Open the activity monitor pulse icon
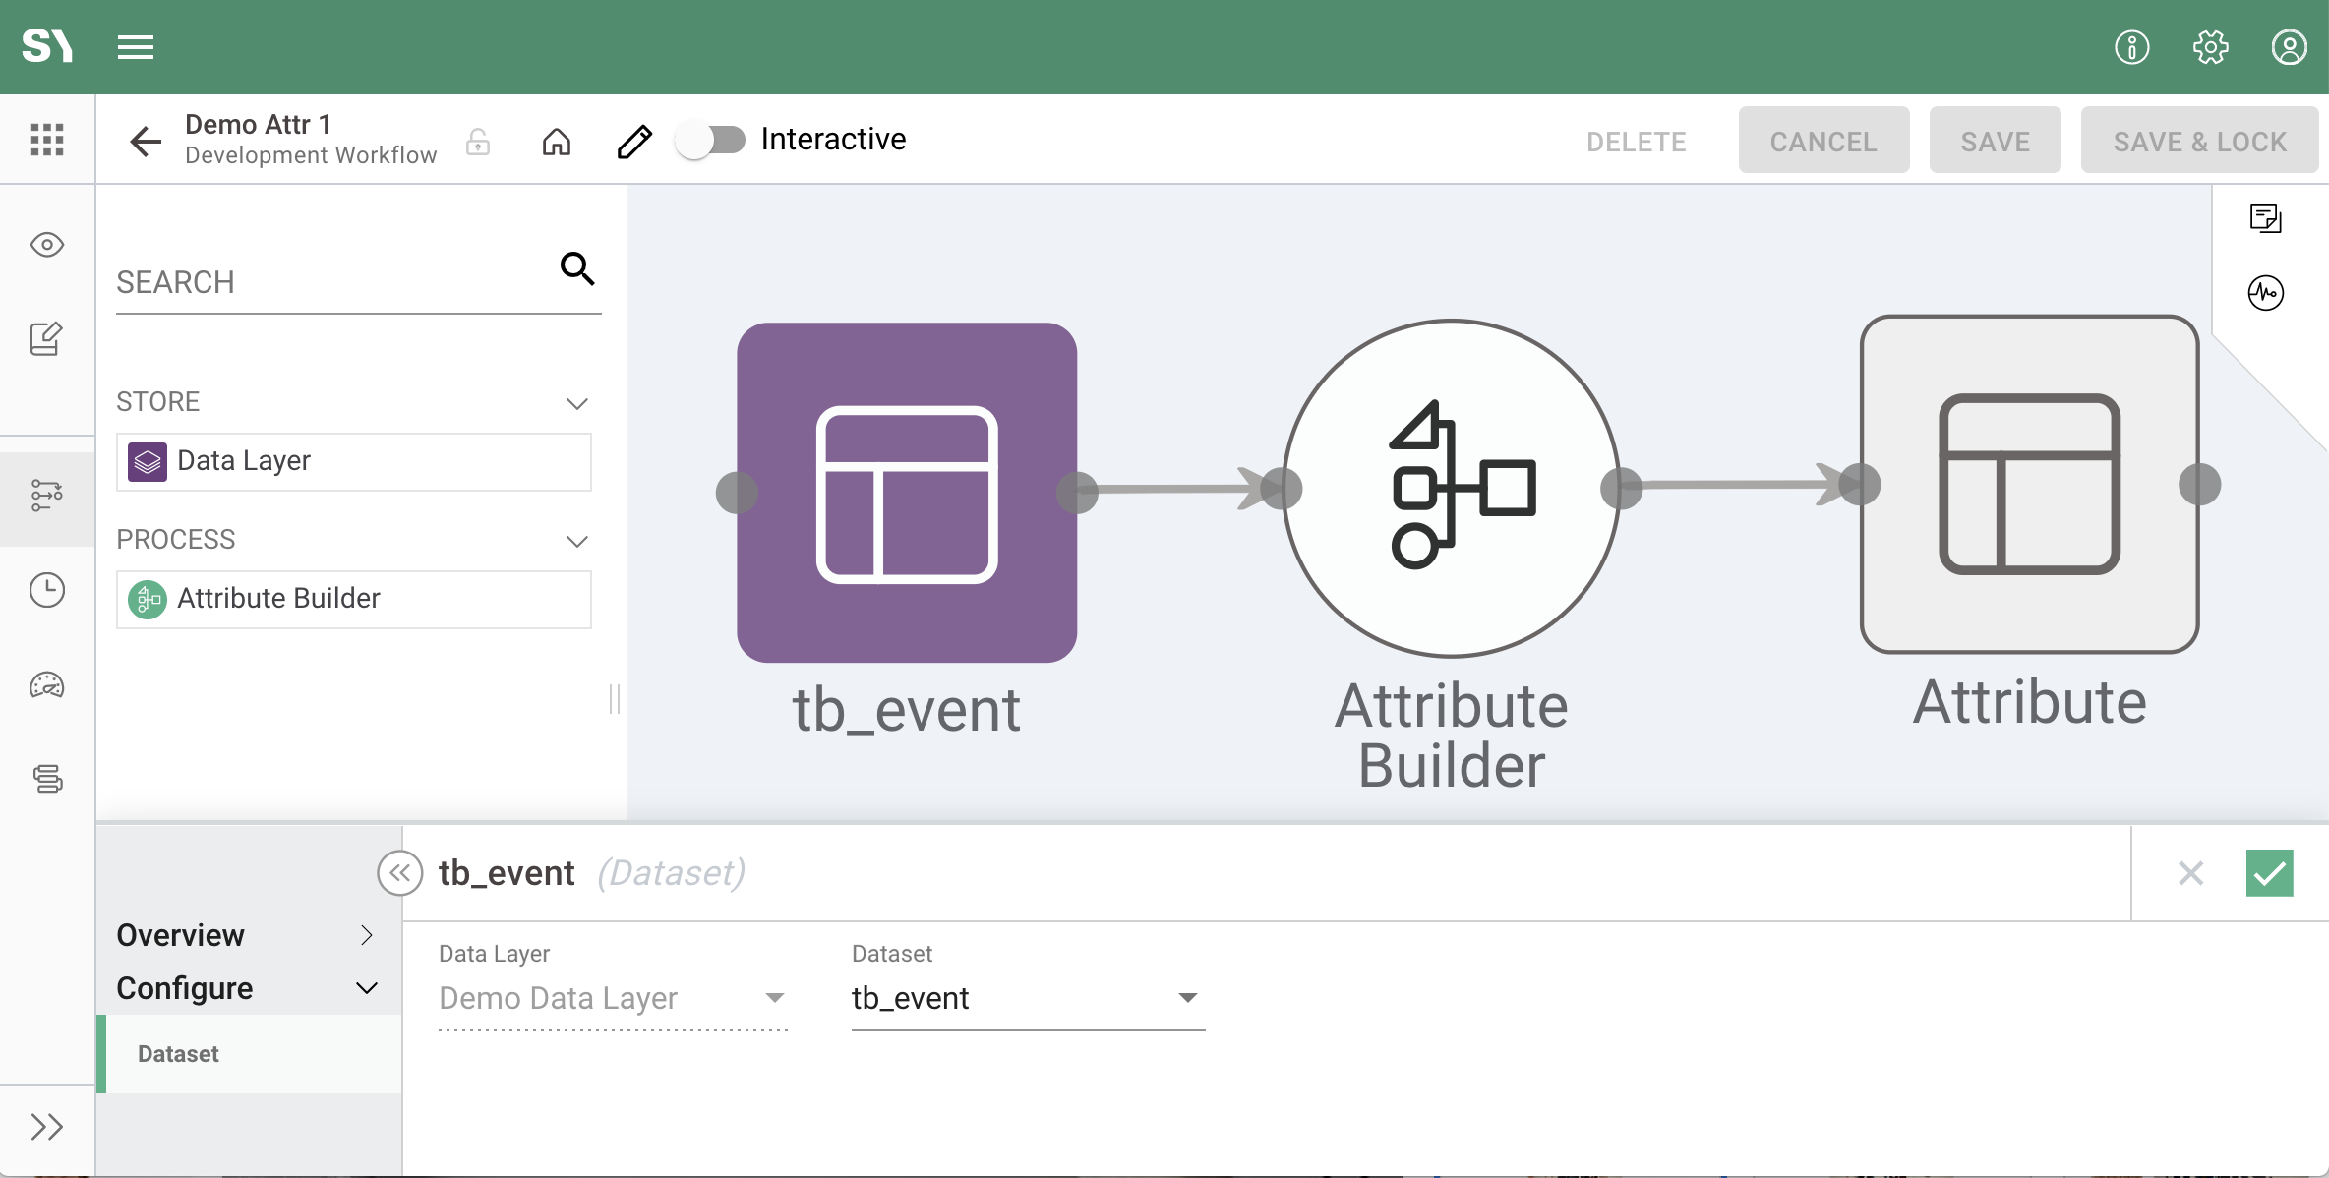The width and height of the screenshot is (2329, 1178). 2266,292
